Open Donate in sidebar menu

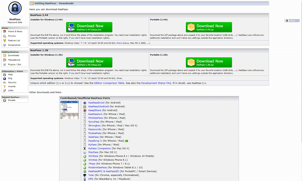click(11, 100)
